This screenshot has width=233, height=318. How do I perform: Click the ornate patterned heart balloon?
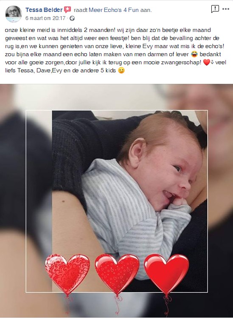click(67, 274)
